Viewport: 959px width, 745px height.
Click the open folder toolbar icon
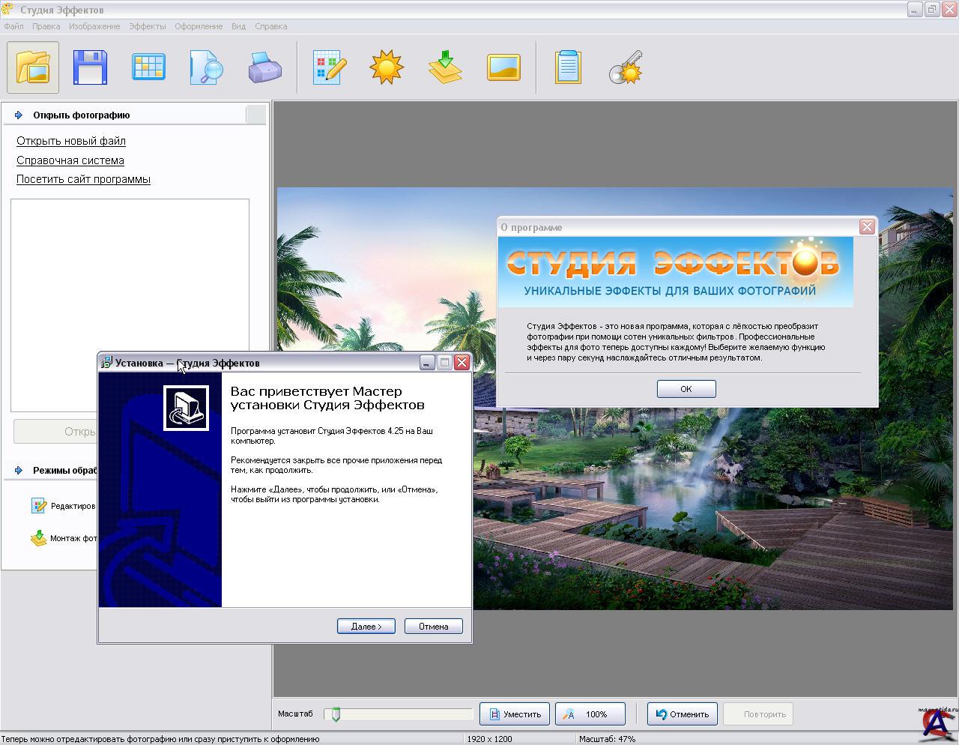click(33, 67)
